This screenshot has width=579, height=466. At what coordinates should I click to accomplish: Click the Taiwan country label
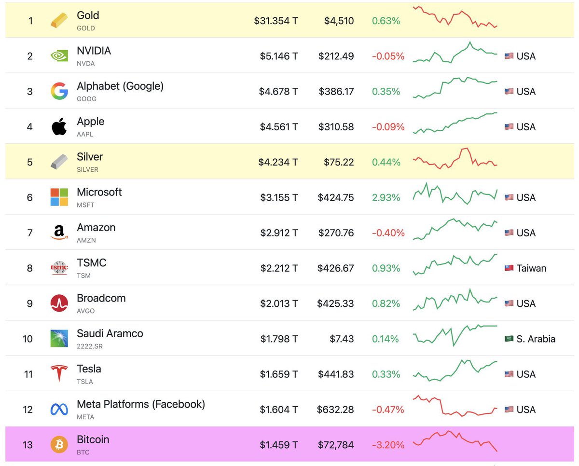(531, 268)
